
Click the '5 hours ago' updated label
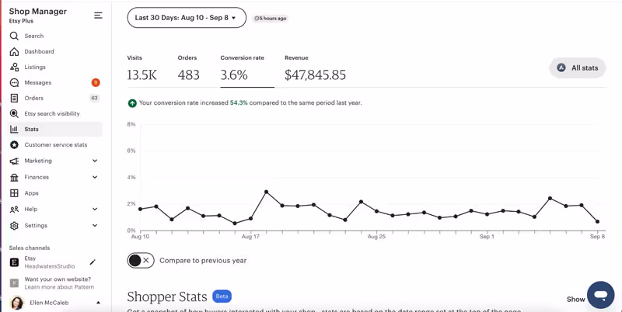pos(270,18)
